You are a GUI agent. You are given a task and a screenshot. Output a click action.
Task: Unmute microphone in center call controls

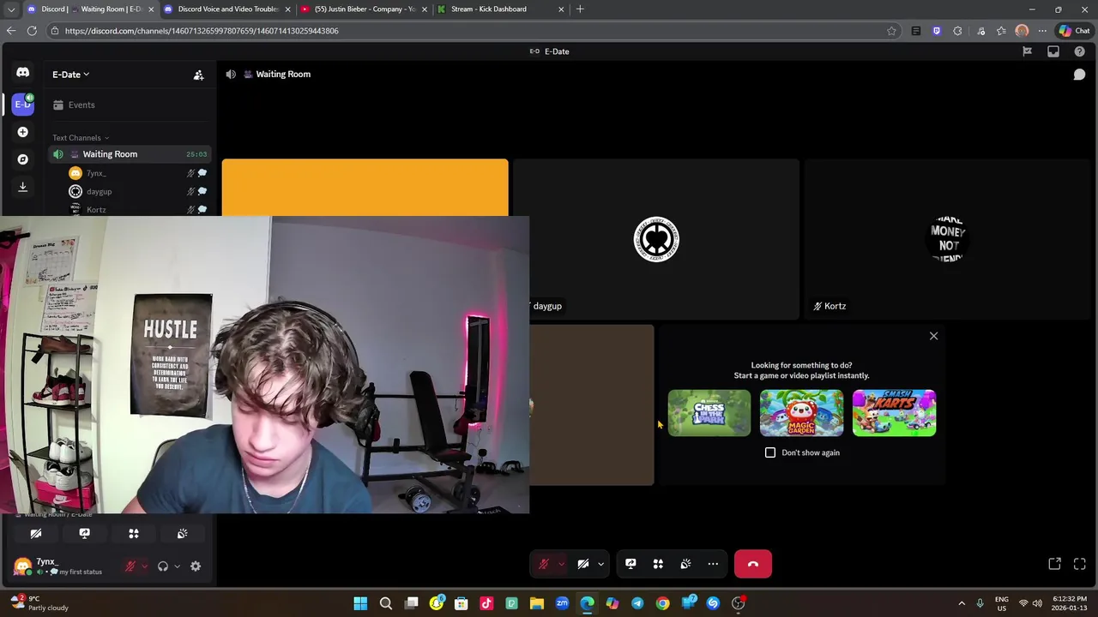(x=543, y=564)
